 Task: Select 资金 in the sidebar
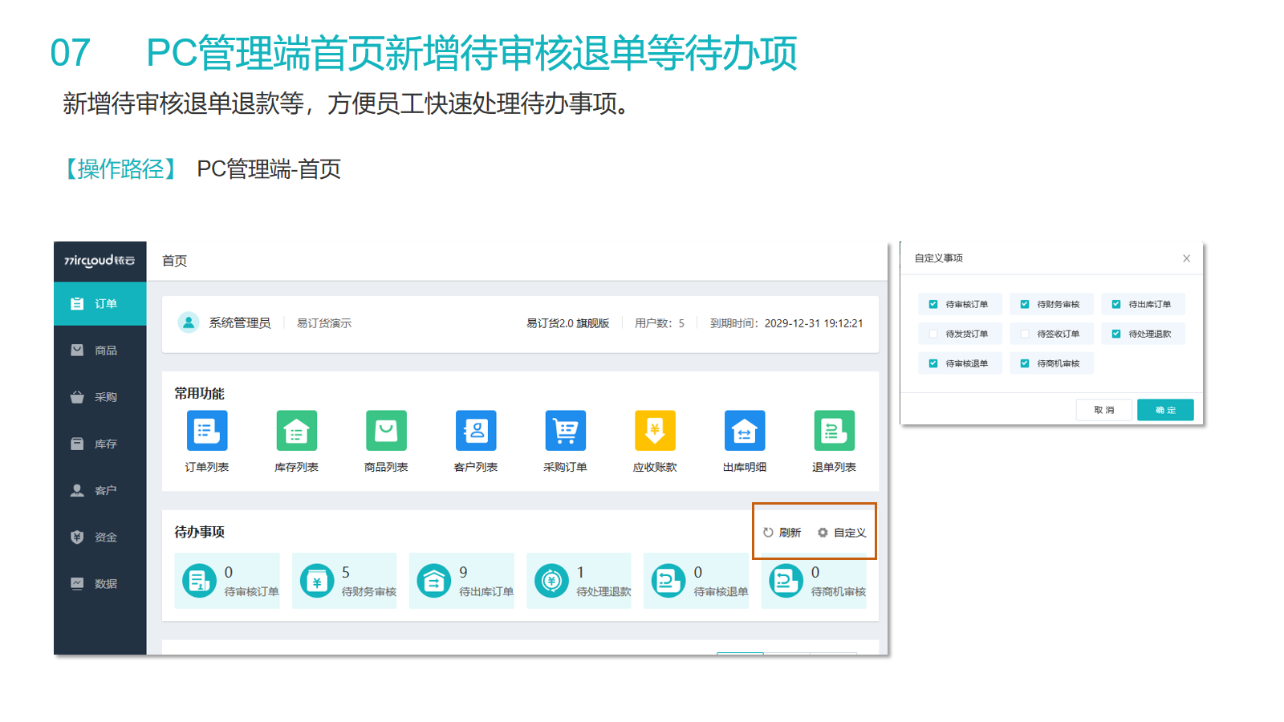[x=100, y=537]
